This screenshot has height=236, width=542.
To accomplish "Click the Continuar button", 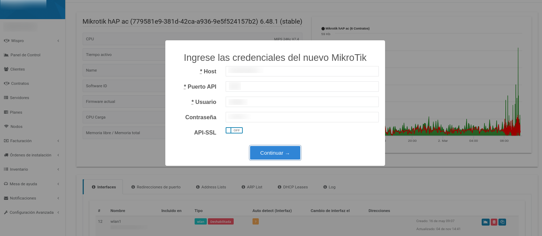I will 275,153.
